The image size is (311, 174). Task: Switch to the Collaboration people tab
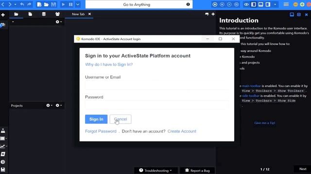pos(57,14)
